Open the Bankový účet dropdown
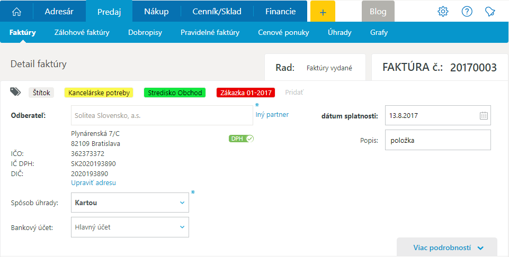This screenshot has height=257, width=509. click(x=182, y=227)
